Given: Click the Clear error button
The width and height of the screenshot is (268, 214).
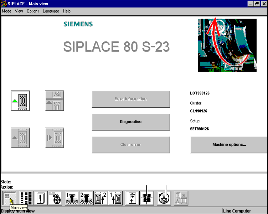Looking at the screenshot, I should (x=131, y=145).
